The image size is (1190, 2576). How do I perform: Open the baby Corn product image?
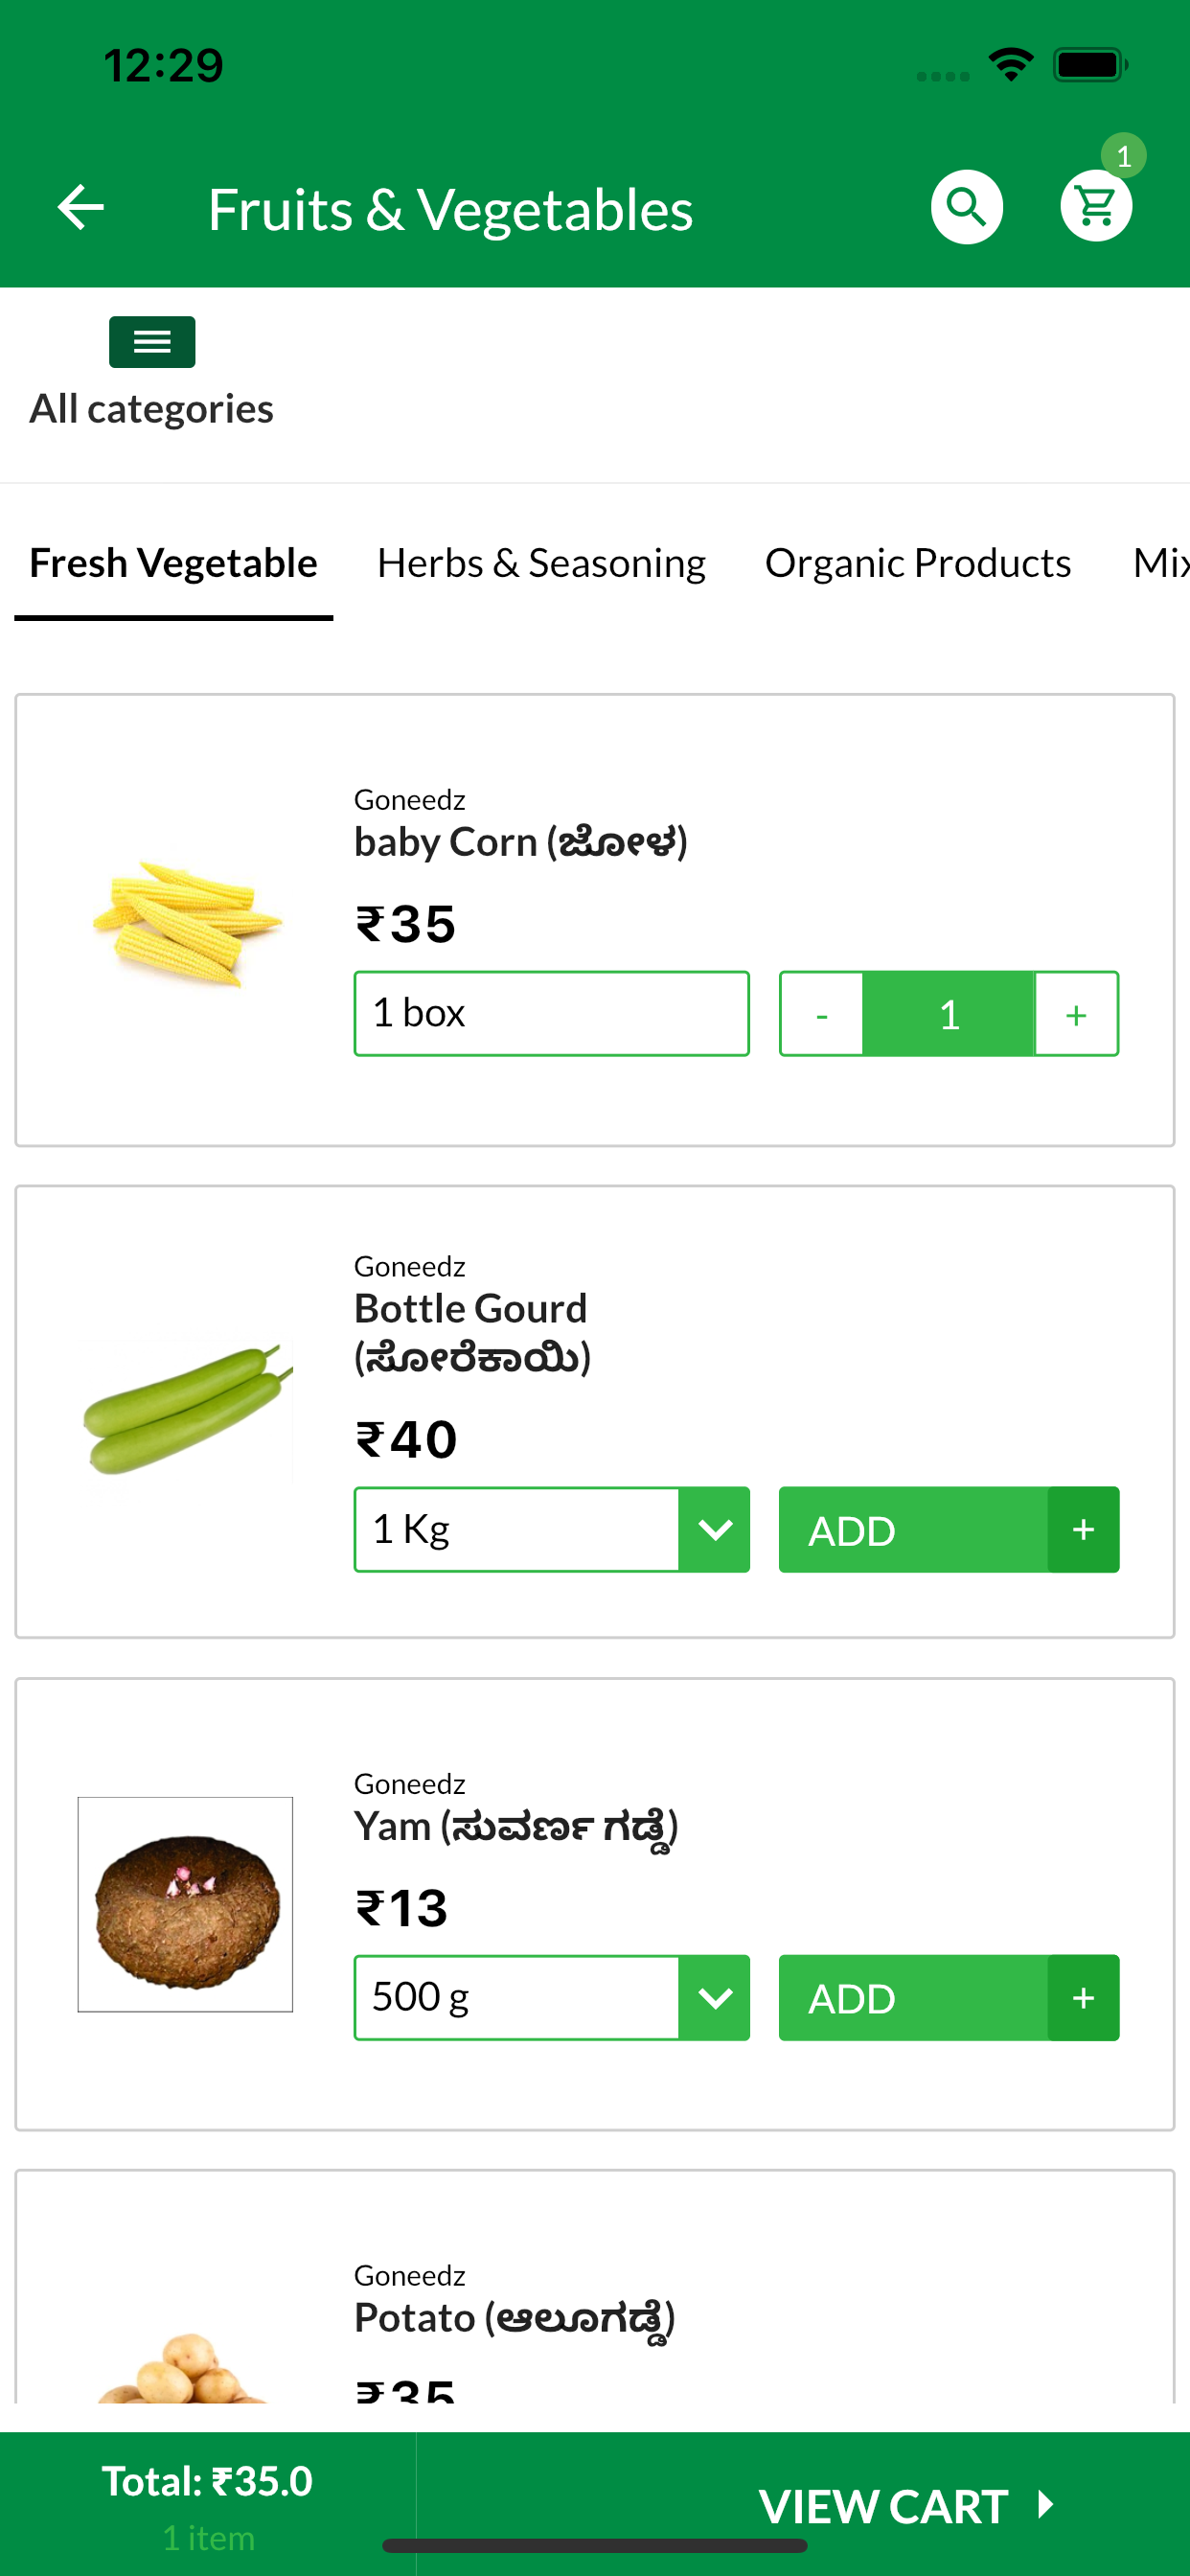tap(187, 923)
